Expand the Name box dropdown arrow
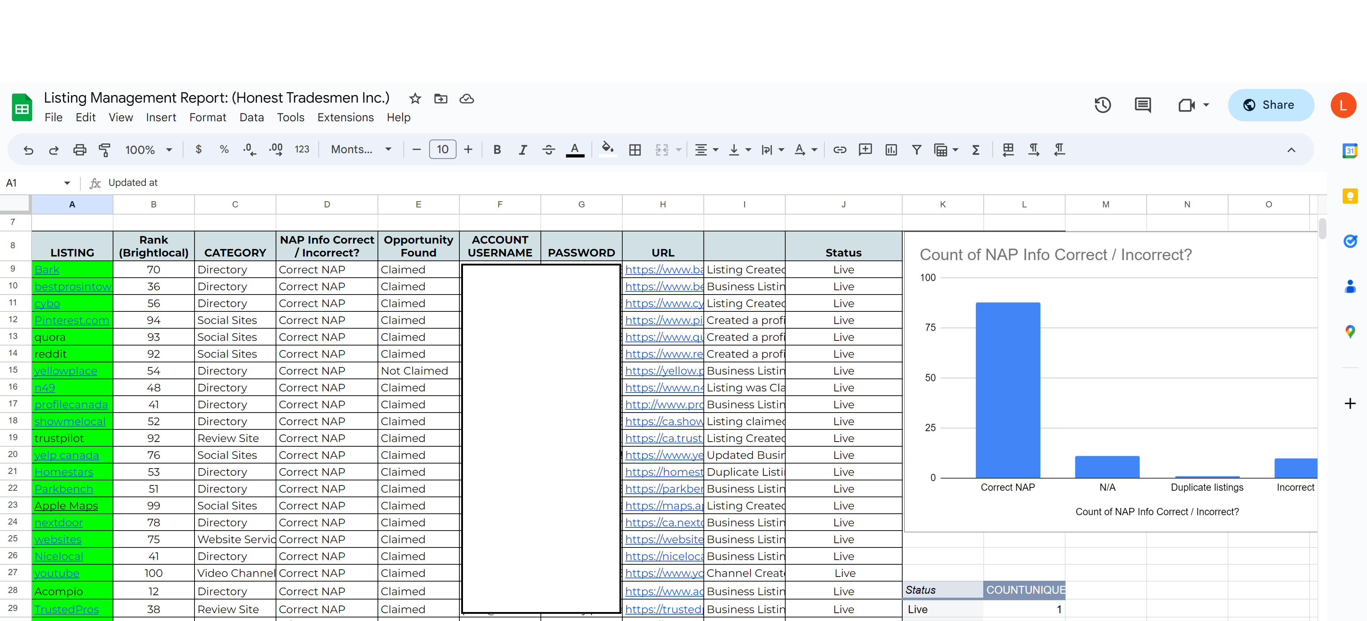This screenshot has height=621, width=1367. pyautogui.click(x=67, y=183)
